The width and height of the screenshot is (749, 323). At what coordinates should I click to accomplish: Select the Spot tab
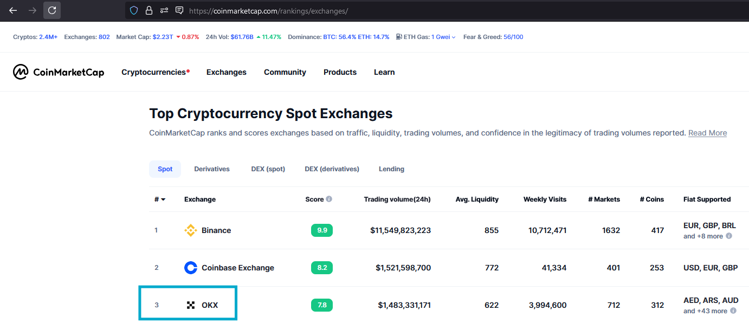tap(165, 169)
